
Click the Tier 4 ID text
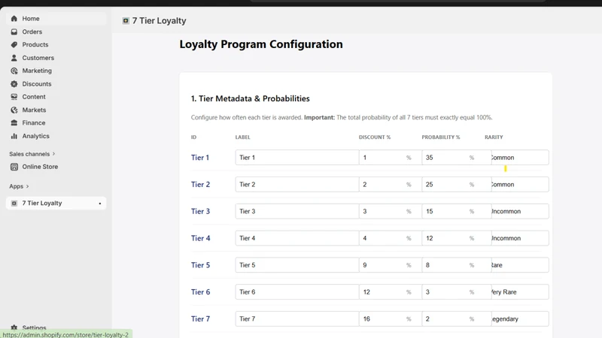coord(200,238)
